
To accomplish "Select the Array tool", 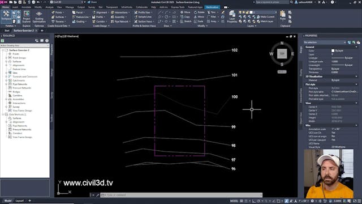I will click(212, 22).
